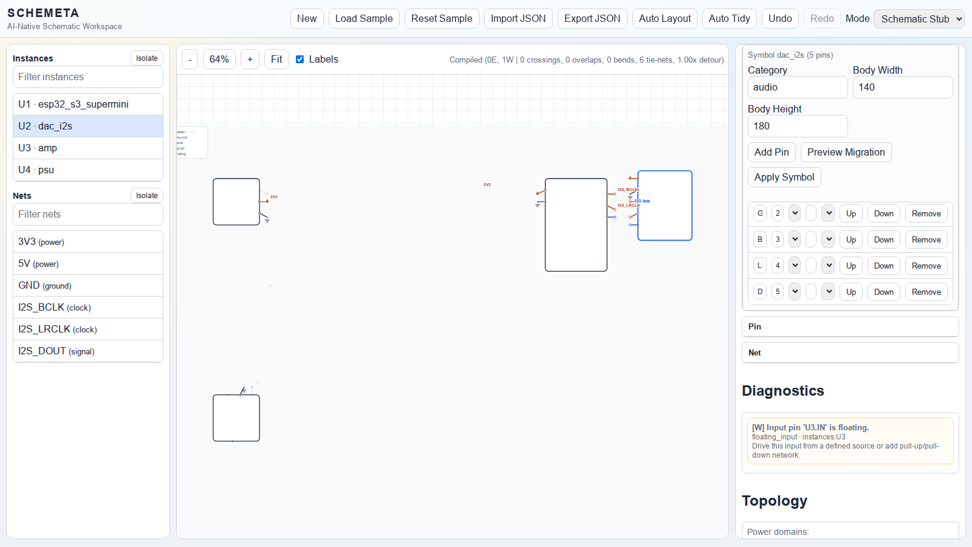Select the I2S_DOUT net in Nets list
Viewport: 972px width, 547px height.
click(88, 351)
